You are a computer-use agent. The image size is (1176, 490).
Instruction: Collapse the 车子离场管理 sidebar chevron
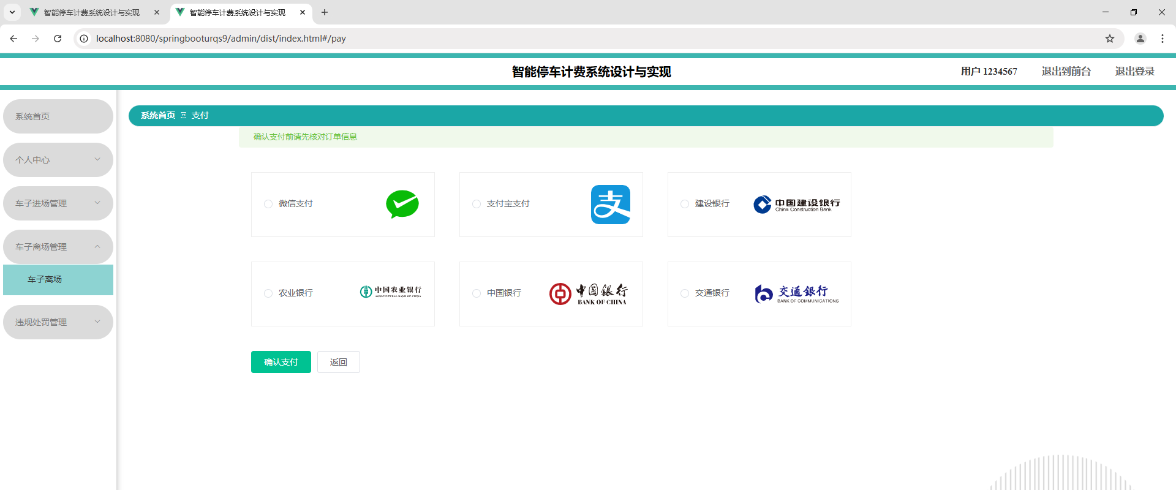(97, 246)
